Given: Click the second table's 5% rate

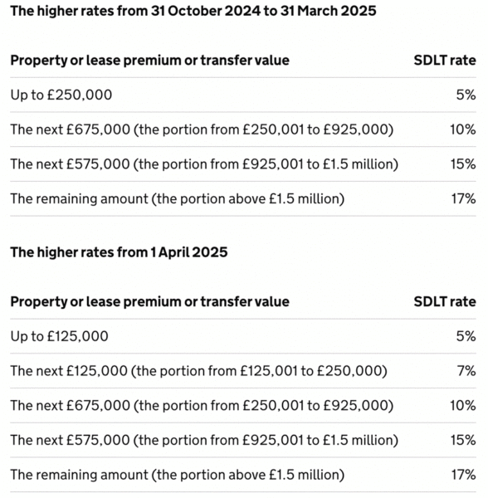Looking at the screenshot, I should coord(466,336).
